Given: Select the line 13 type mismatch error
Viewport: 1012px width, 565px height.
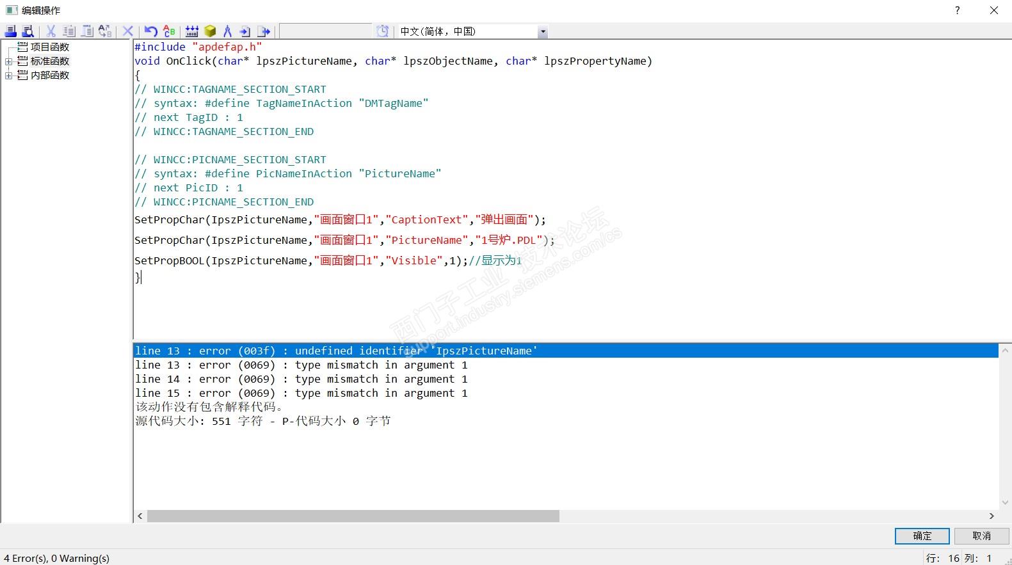Looking at the screenshot, I should (301, 365).
